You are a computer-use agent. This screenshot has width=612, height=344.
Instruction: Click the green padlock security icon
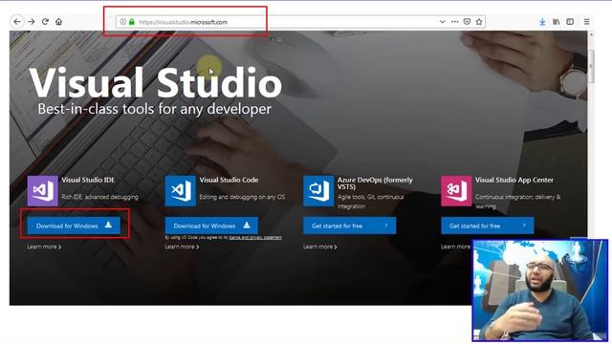click(132, 22)
